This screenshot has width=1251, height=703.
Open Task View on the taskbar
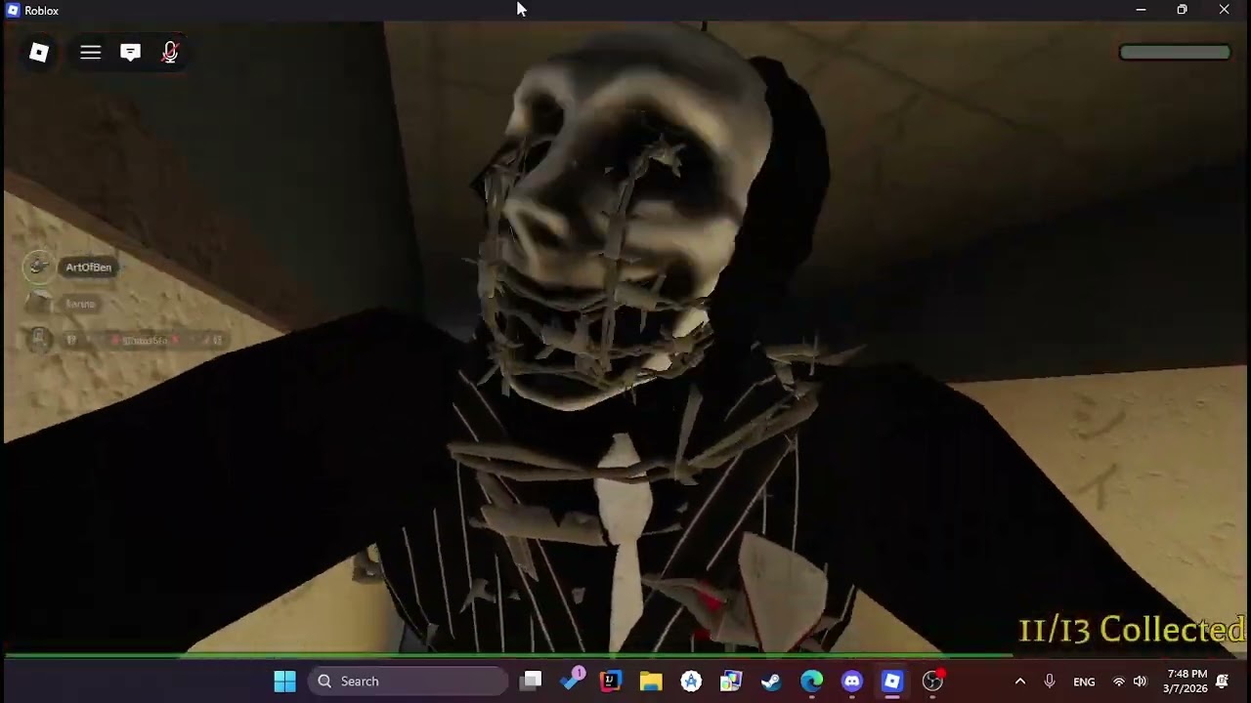tap(531, 682)
